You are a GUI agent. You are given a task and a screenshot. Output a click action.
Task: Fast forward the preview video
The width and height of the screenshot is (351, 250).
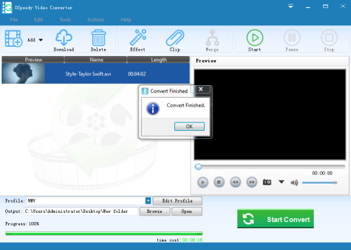(x=252, y=182)
